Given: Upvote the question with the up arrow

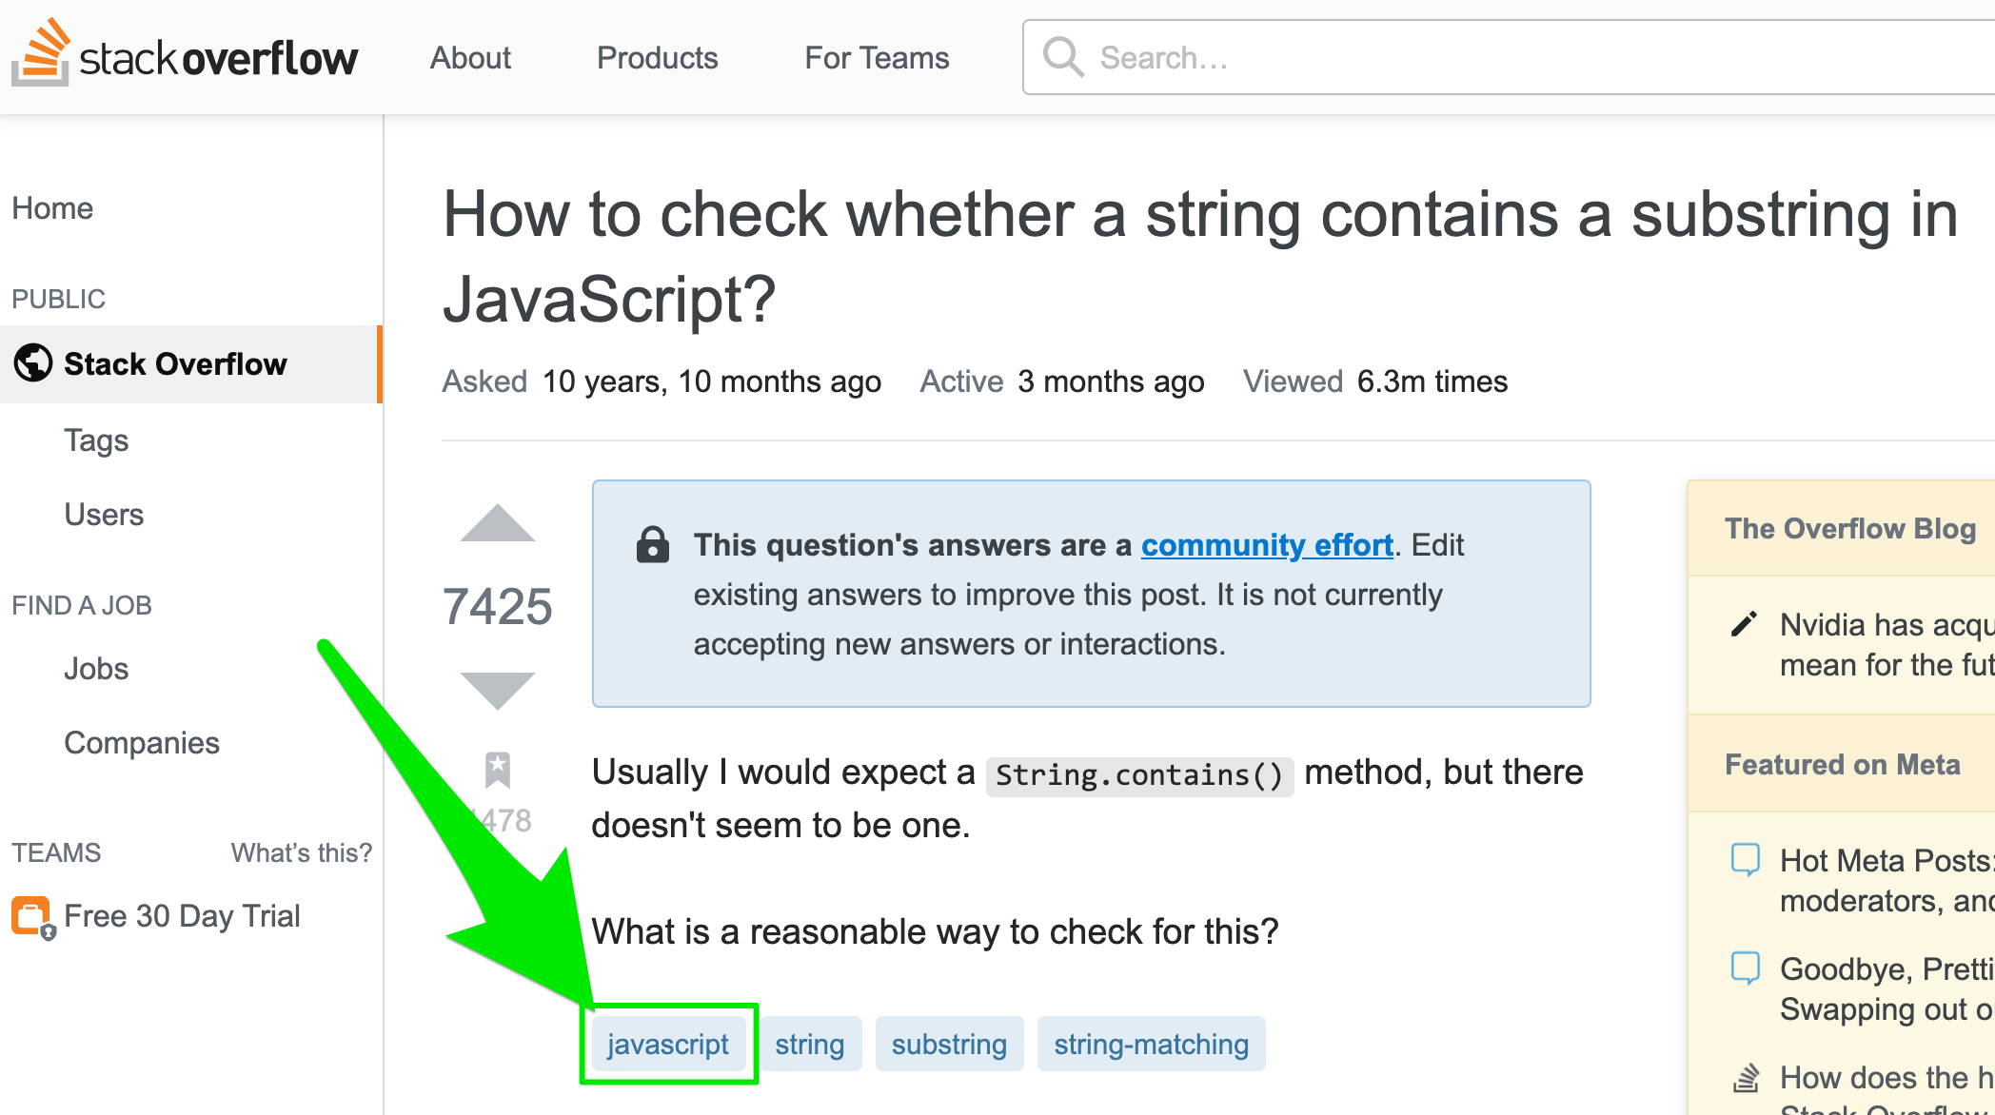Looking at the screenshot, I should tap(497, 523).
